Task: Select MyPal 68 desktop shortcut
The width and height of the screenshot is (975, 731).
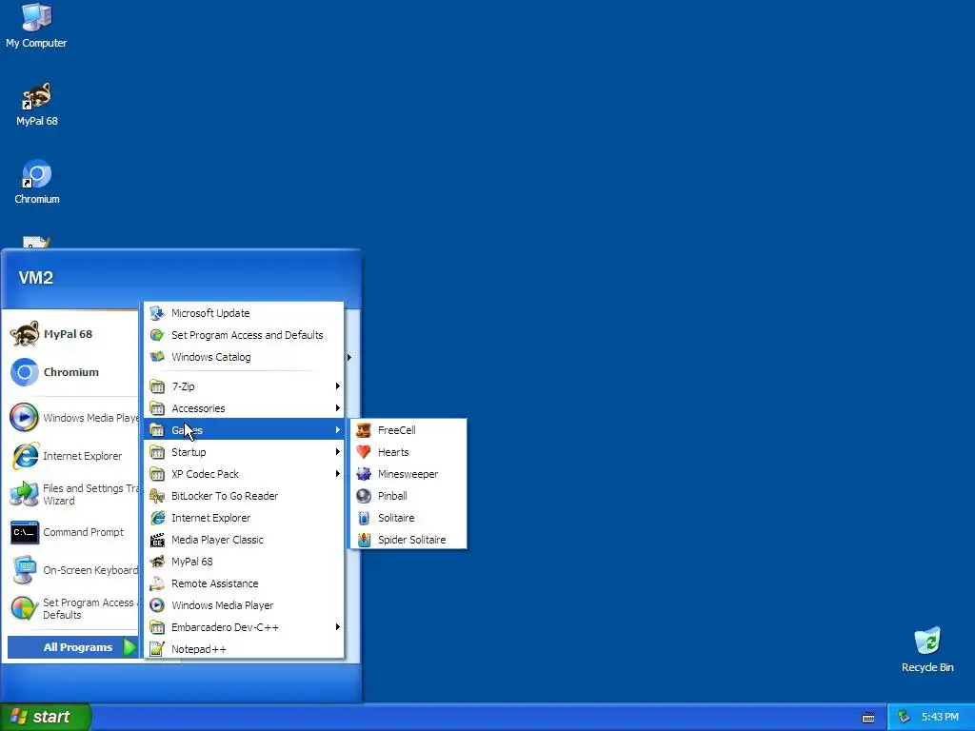Action: point(37,105)
